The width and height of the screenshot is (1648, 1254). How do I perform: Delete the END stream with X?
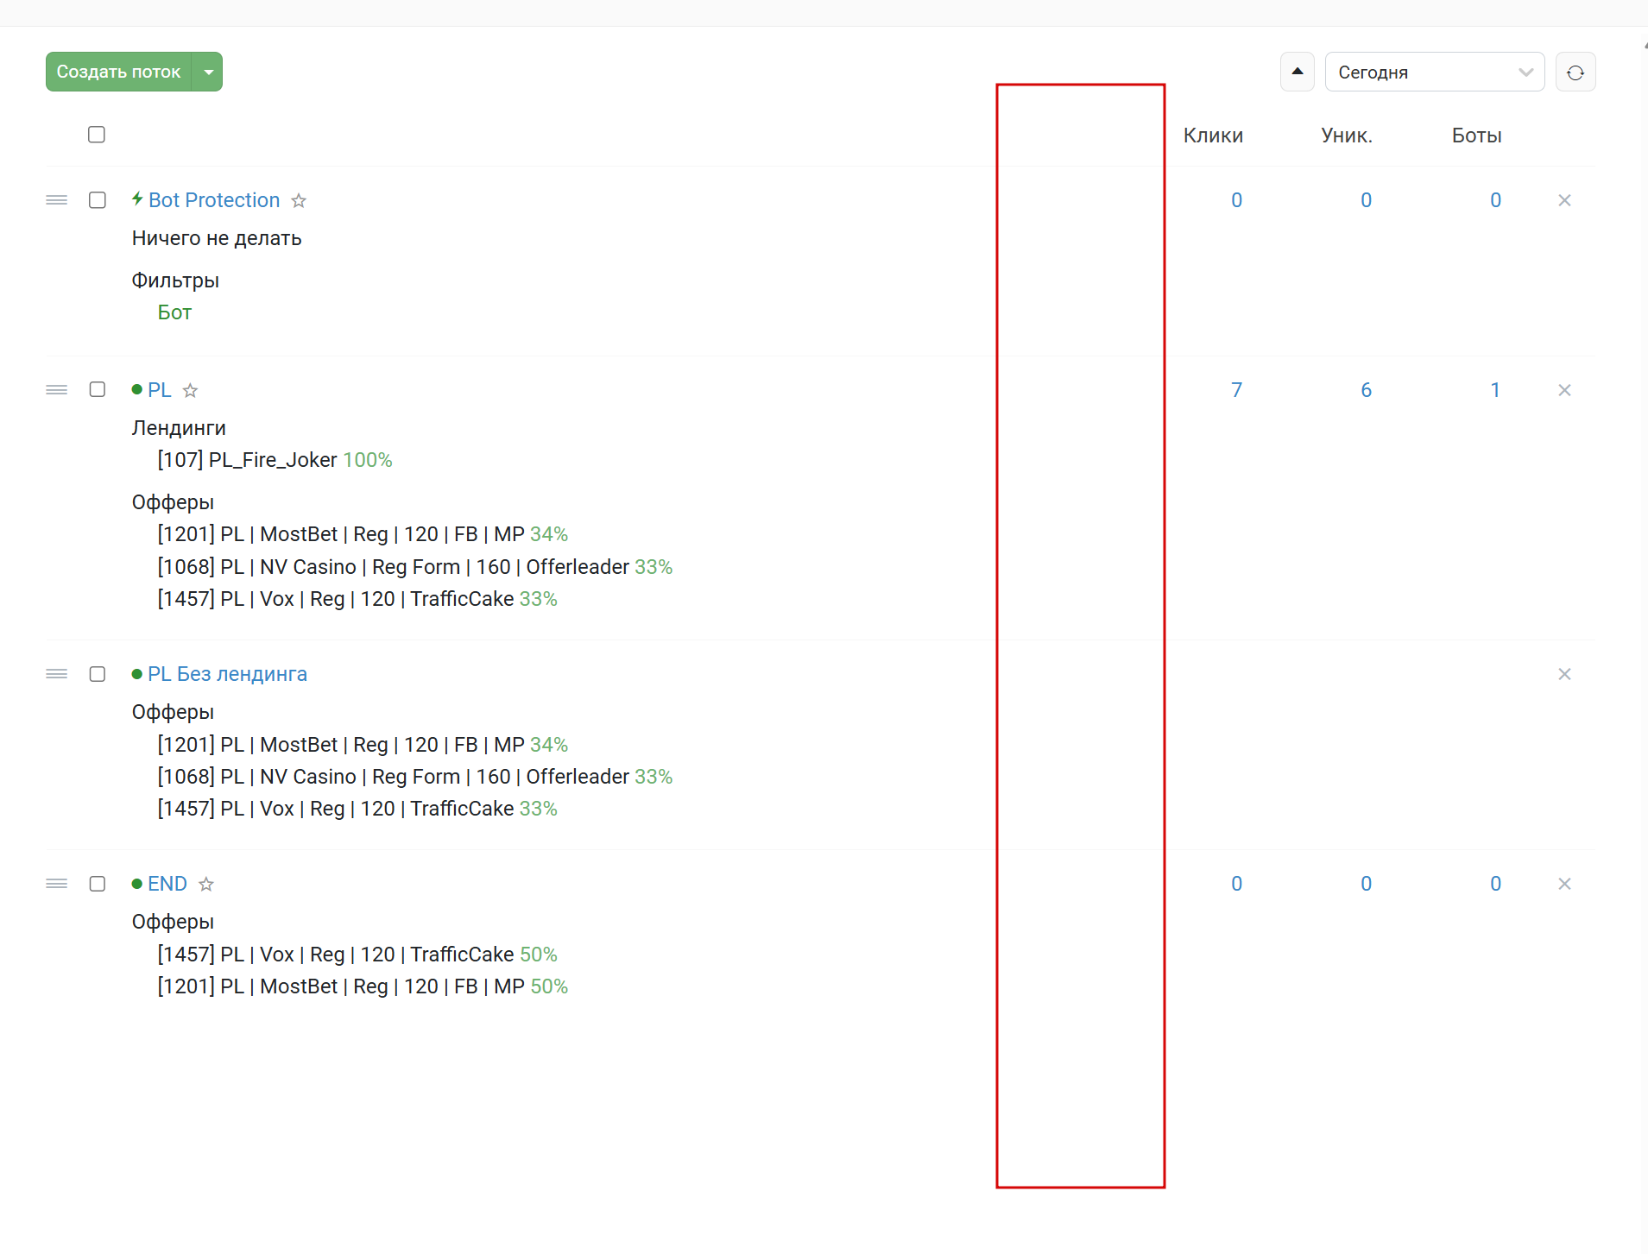[1564, 884]
